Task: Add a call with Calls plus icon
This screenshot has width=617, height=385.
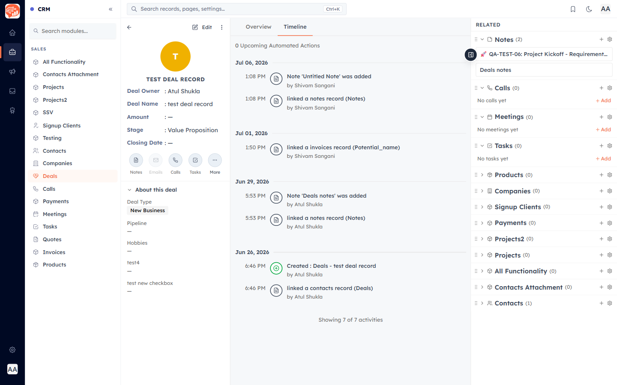Action: point(601,88)
